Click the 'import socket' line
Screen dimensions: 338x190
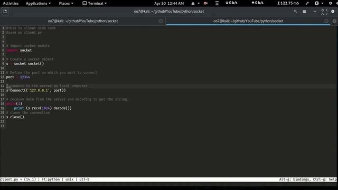tap(19, 50)
